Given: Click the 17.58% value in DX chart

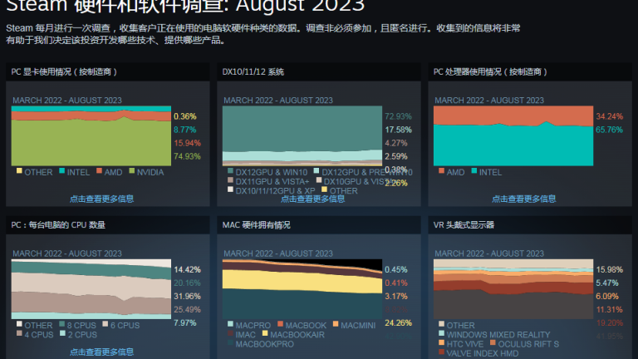Looking at the screenshot, I should point(399,130).
